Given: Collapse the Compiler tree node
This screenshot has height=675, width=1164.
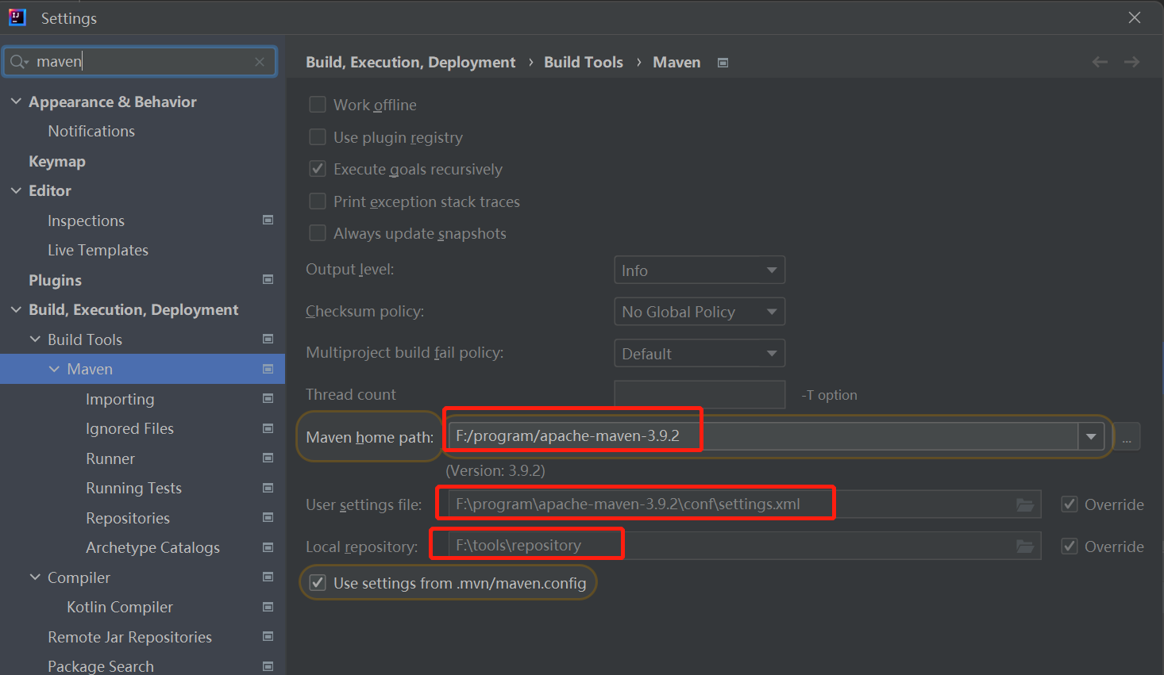Looking at the screenshot, I should pos(35,577).
